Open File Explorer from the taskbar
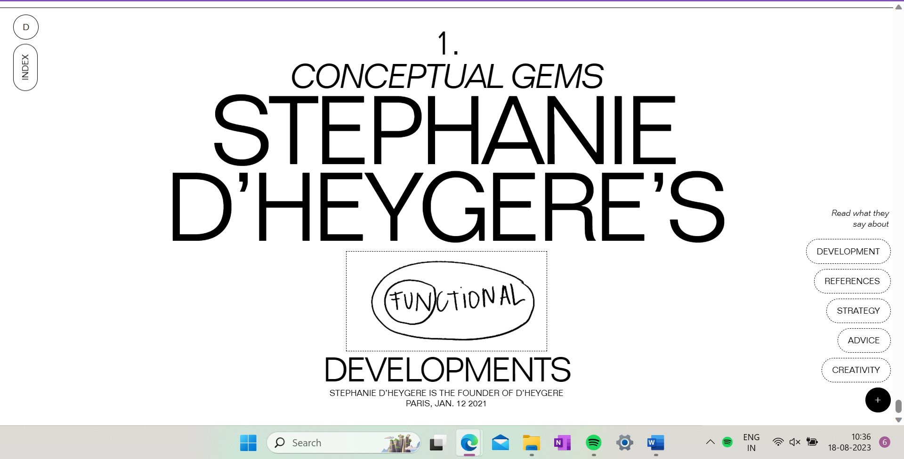The width and height of the screenshot is (904, 459). click(531, 443)
